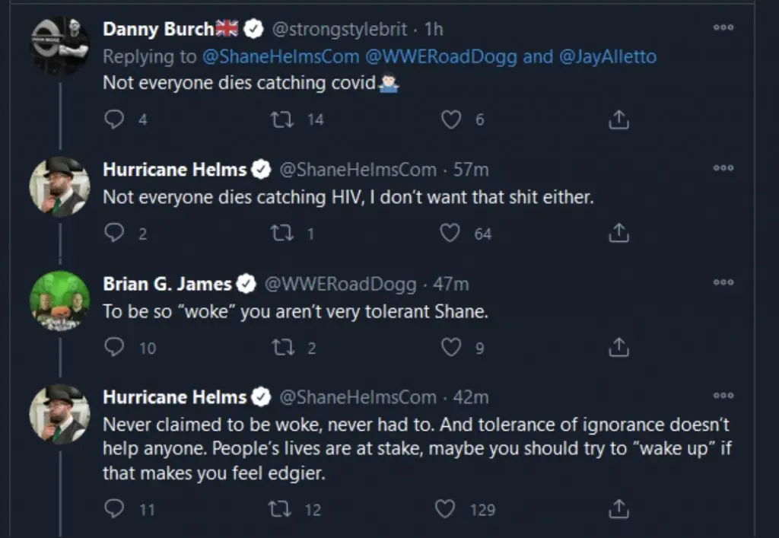Like Danny Burch's covid tweet

point(451,119)
